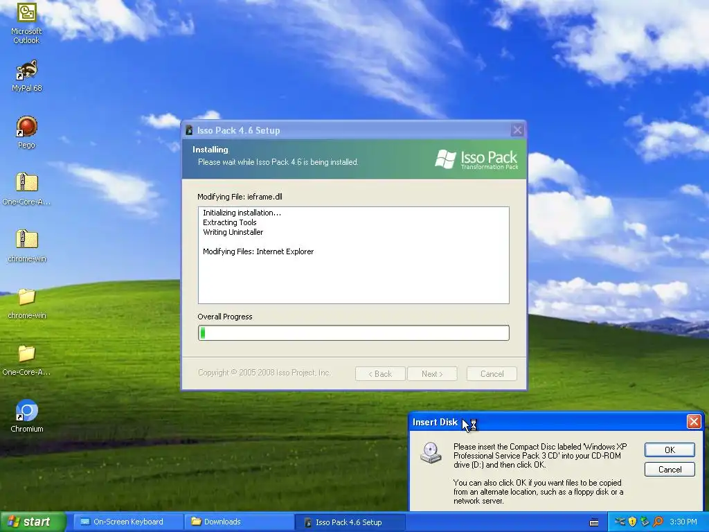The width and height of the screenshot is (709, 532).
Task: Click Cancel in Insert Disk dialog
Action: click(670, 469)
